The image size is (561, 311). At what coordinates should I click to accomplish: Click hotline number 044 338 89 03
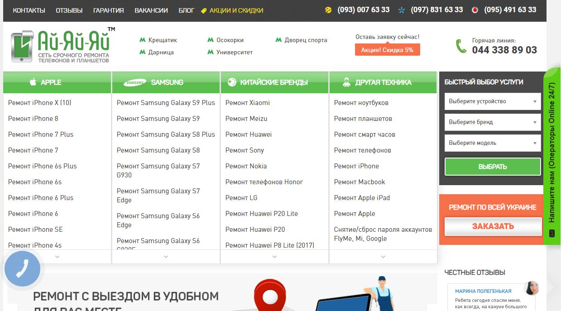coord(504,50)
